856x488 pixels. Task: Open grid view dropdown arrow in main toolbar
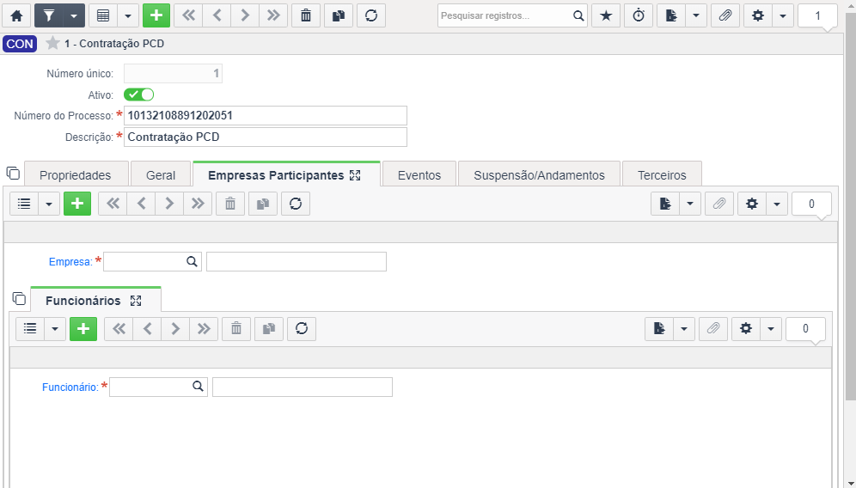[128, 15]
